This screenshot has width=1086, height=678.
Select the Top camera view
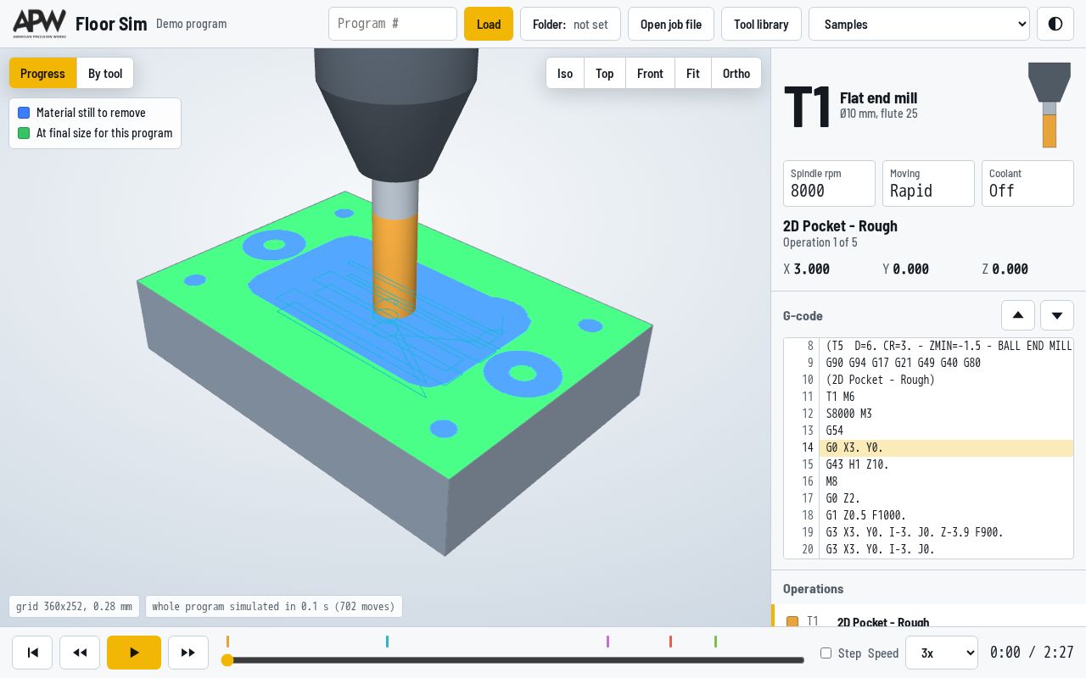coord(605,74)
